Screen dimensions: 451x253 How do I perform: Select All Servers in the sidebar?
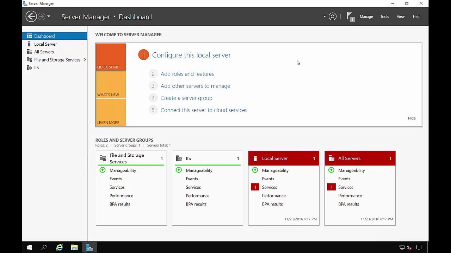55,52
